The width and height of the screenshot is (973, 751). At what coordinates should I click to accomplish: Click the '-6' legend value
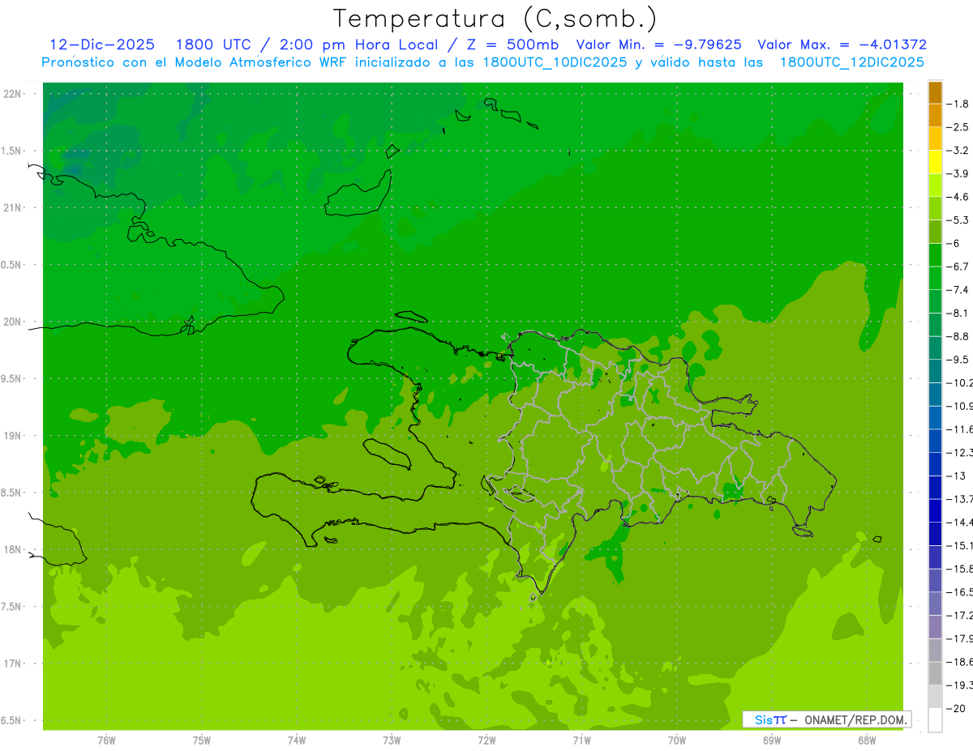[955, 243]
